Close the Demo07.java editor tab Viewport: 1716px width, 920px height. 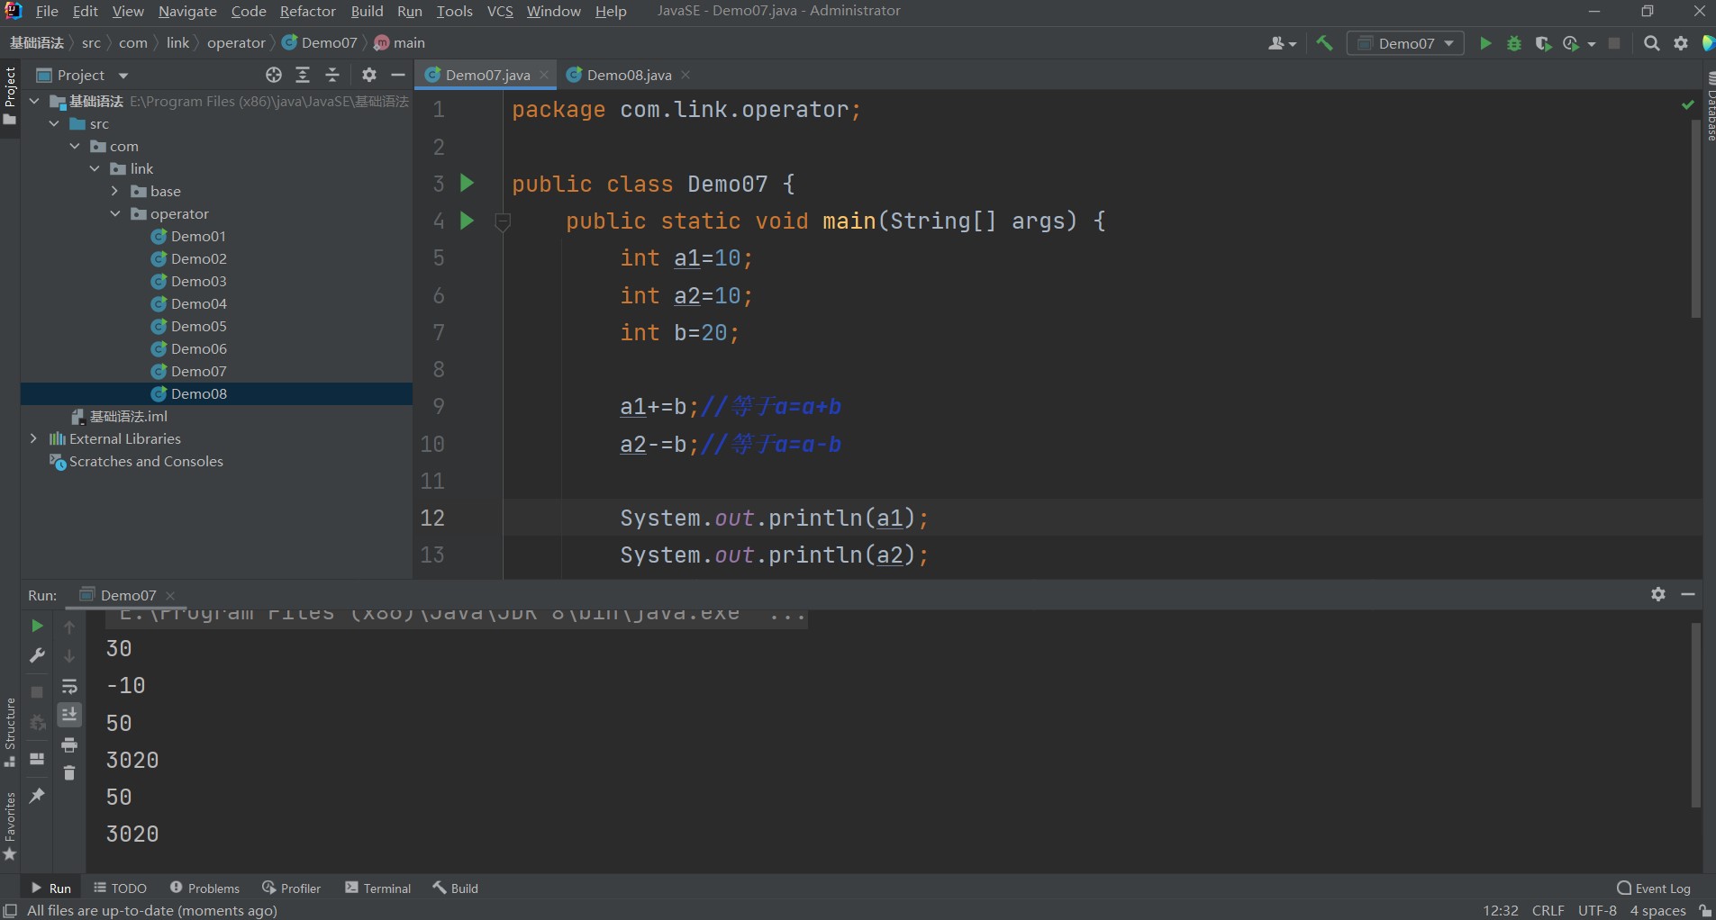(x=544, y=75)
